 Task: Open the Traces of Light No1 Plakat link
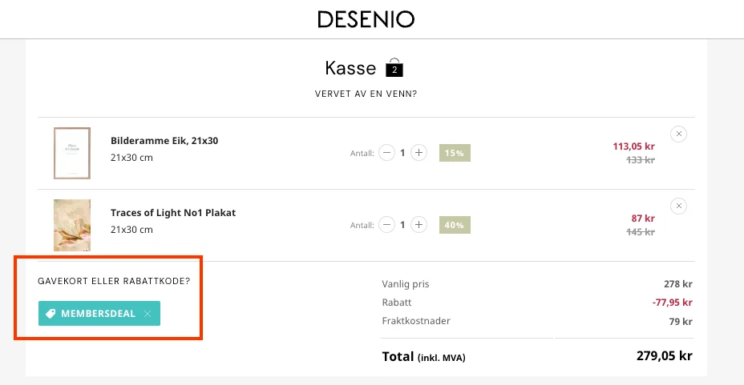[x=173, y=213]
